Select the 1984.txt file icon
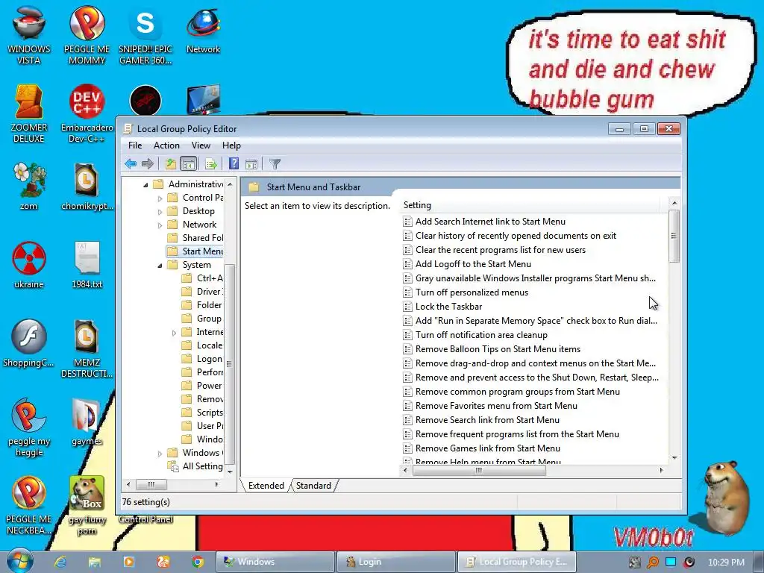Image resolution: width=764 pixels, height=573 pixels. tap(87, 265)
